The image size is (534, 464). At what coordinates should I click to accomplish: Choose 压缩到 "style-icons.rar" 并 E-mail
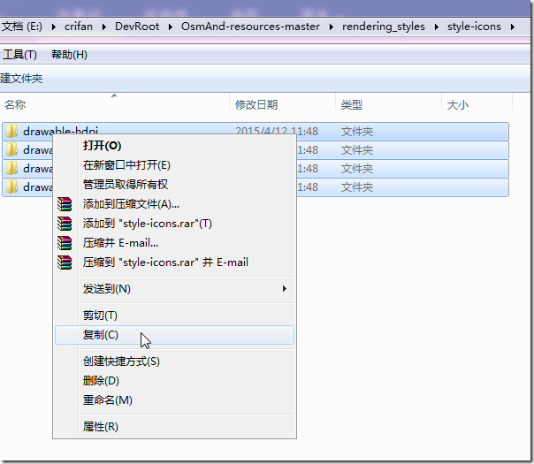tap(174, 262)
